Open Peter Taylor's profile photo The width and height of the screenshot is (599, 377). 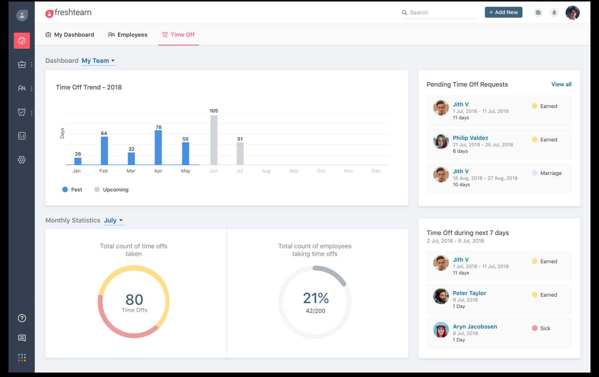pos(441,297)
